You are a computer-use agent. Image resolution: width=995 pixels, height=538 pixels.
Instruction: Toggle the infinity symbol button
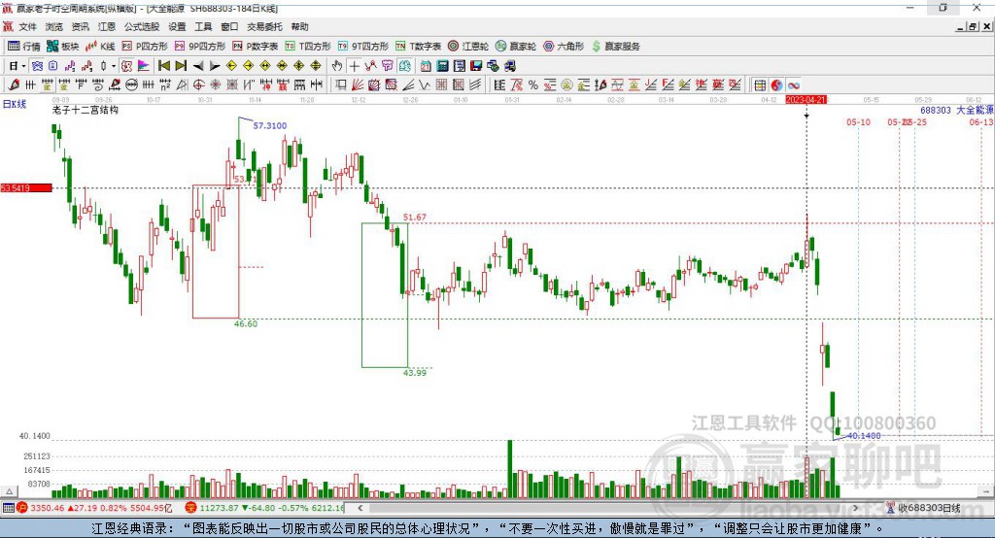point(793,85)
